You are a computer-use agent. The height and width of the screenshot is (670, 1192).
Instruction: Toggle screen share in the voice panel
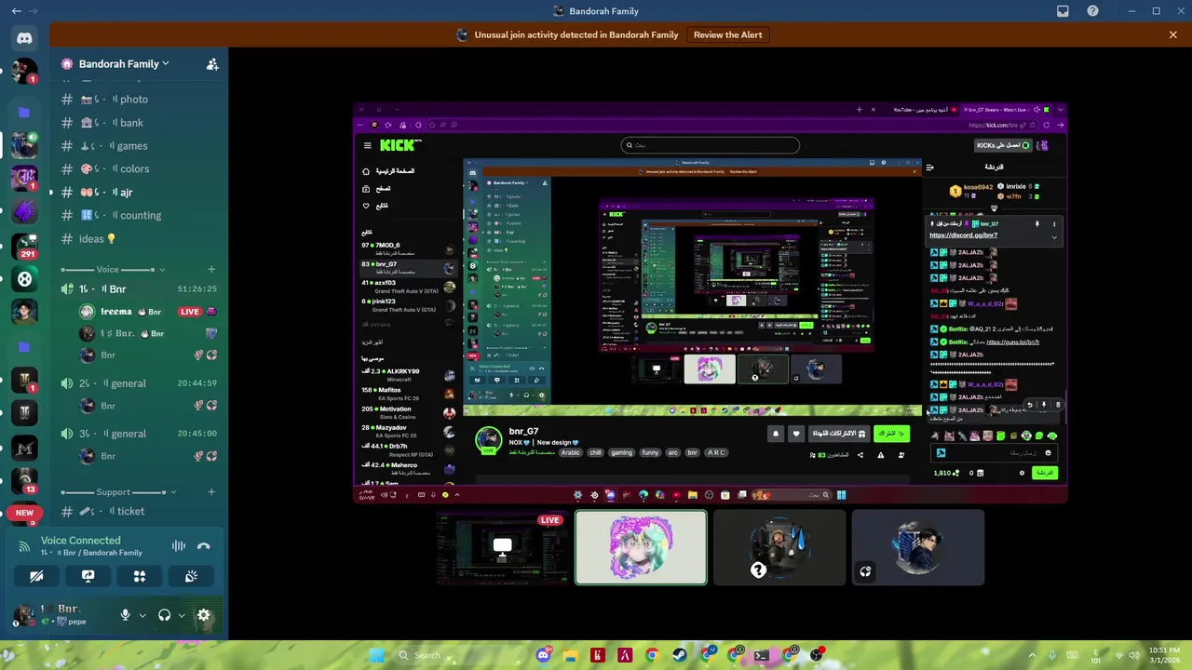(x=88, y=576)
